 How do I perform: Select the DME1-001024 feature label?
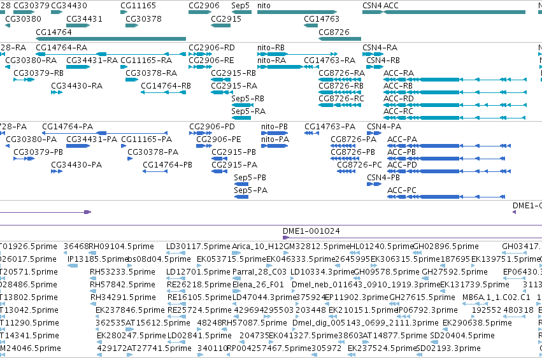[x=311, y=231]
